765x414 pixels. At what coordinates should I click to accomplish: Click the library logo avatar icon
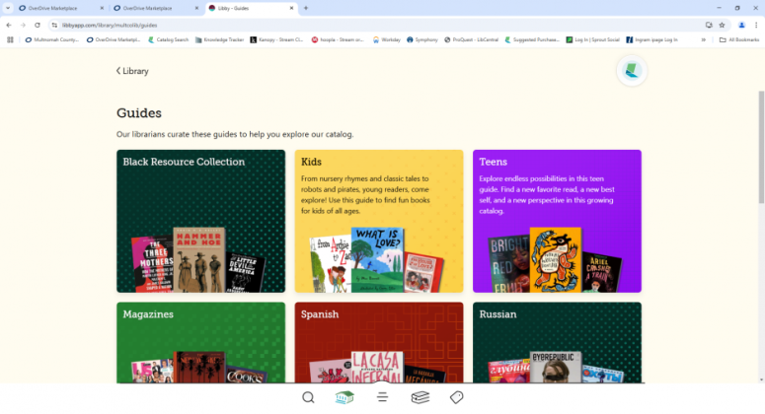(632, 71)
